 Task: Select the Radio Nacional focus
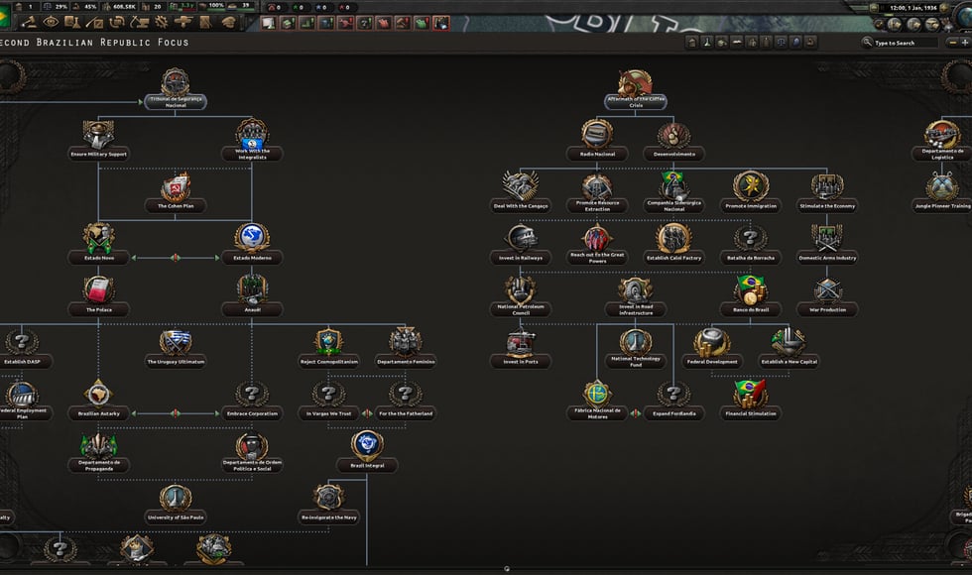coord(597,140)
